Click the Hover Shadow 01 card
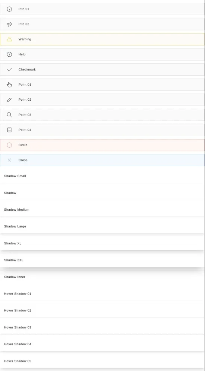 102,293
